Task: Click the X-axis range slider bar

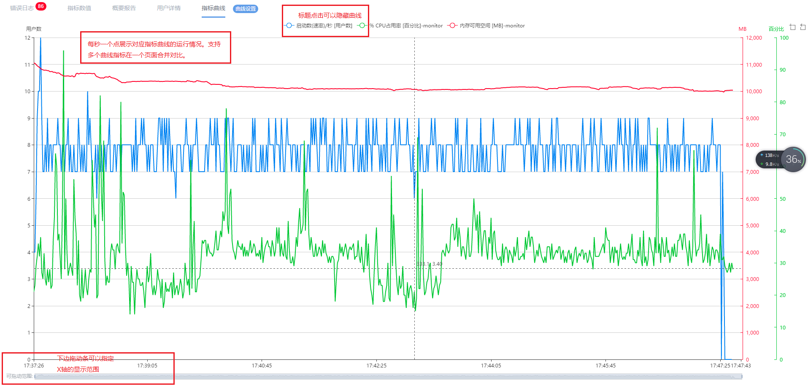Action: pyautogui.click(x=388, y=376)
